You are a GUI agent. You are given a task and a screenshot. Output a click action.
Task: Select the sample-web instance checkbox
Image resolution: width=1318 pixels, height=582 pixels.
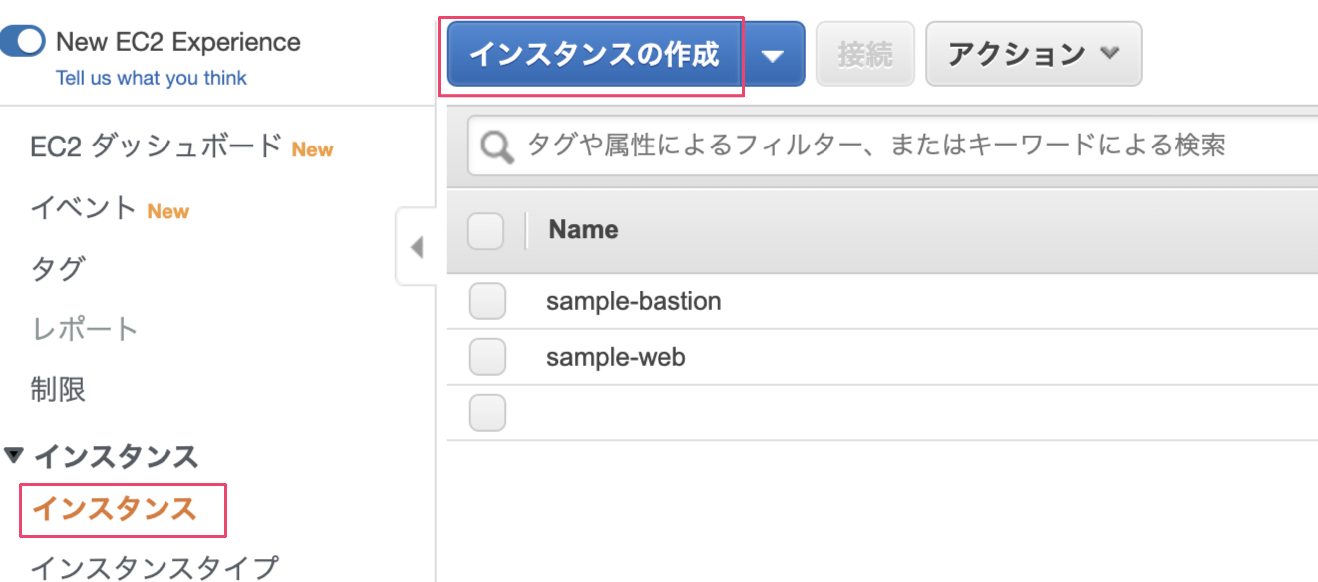pos(487,356)
